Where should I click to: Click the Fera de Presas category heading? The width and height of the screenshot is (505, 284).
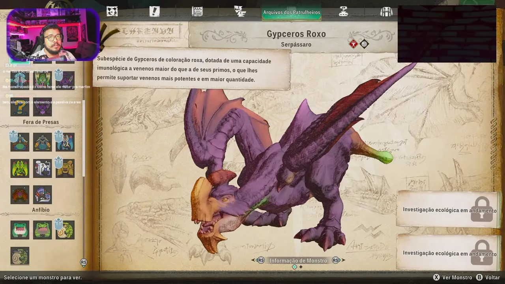(41, 122)
